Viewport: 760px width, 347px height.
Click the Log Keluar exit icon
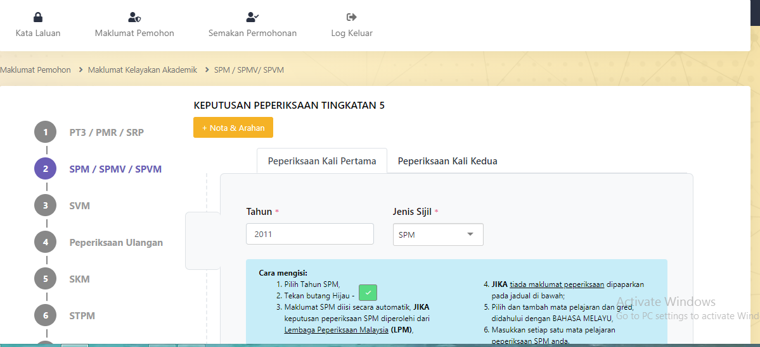pyautogui.click(x=351, y=18)
